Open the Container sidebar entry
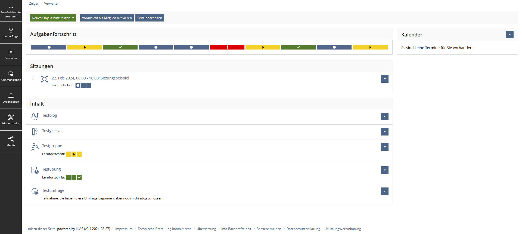Screen dimensions: 522x234 [11, 54]
